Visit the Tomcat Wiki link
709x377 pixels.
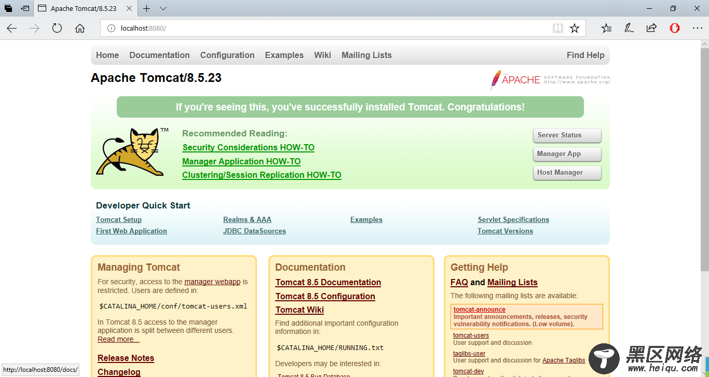[x=299, y=310]
